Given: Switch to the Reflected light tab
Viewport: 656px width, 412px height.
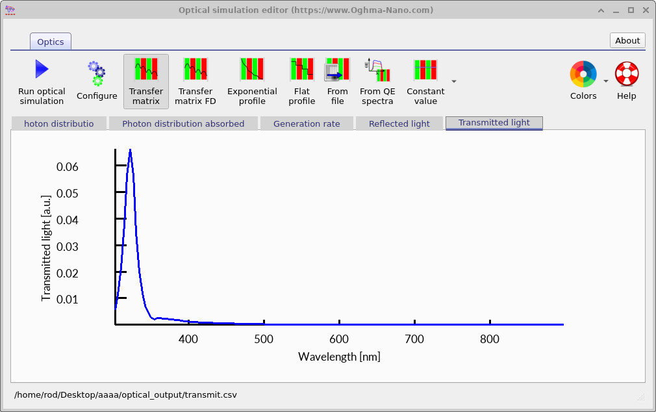Looking at the screenshot, I should 399,123.
